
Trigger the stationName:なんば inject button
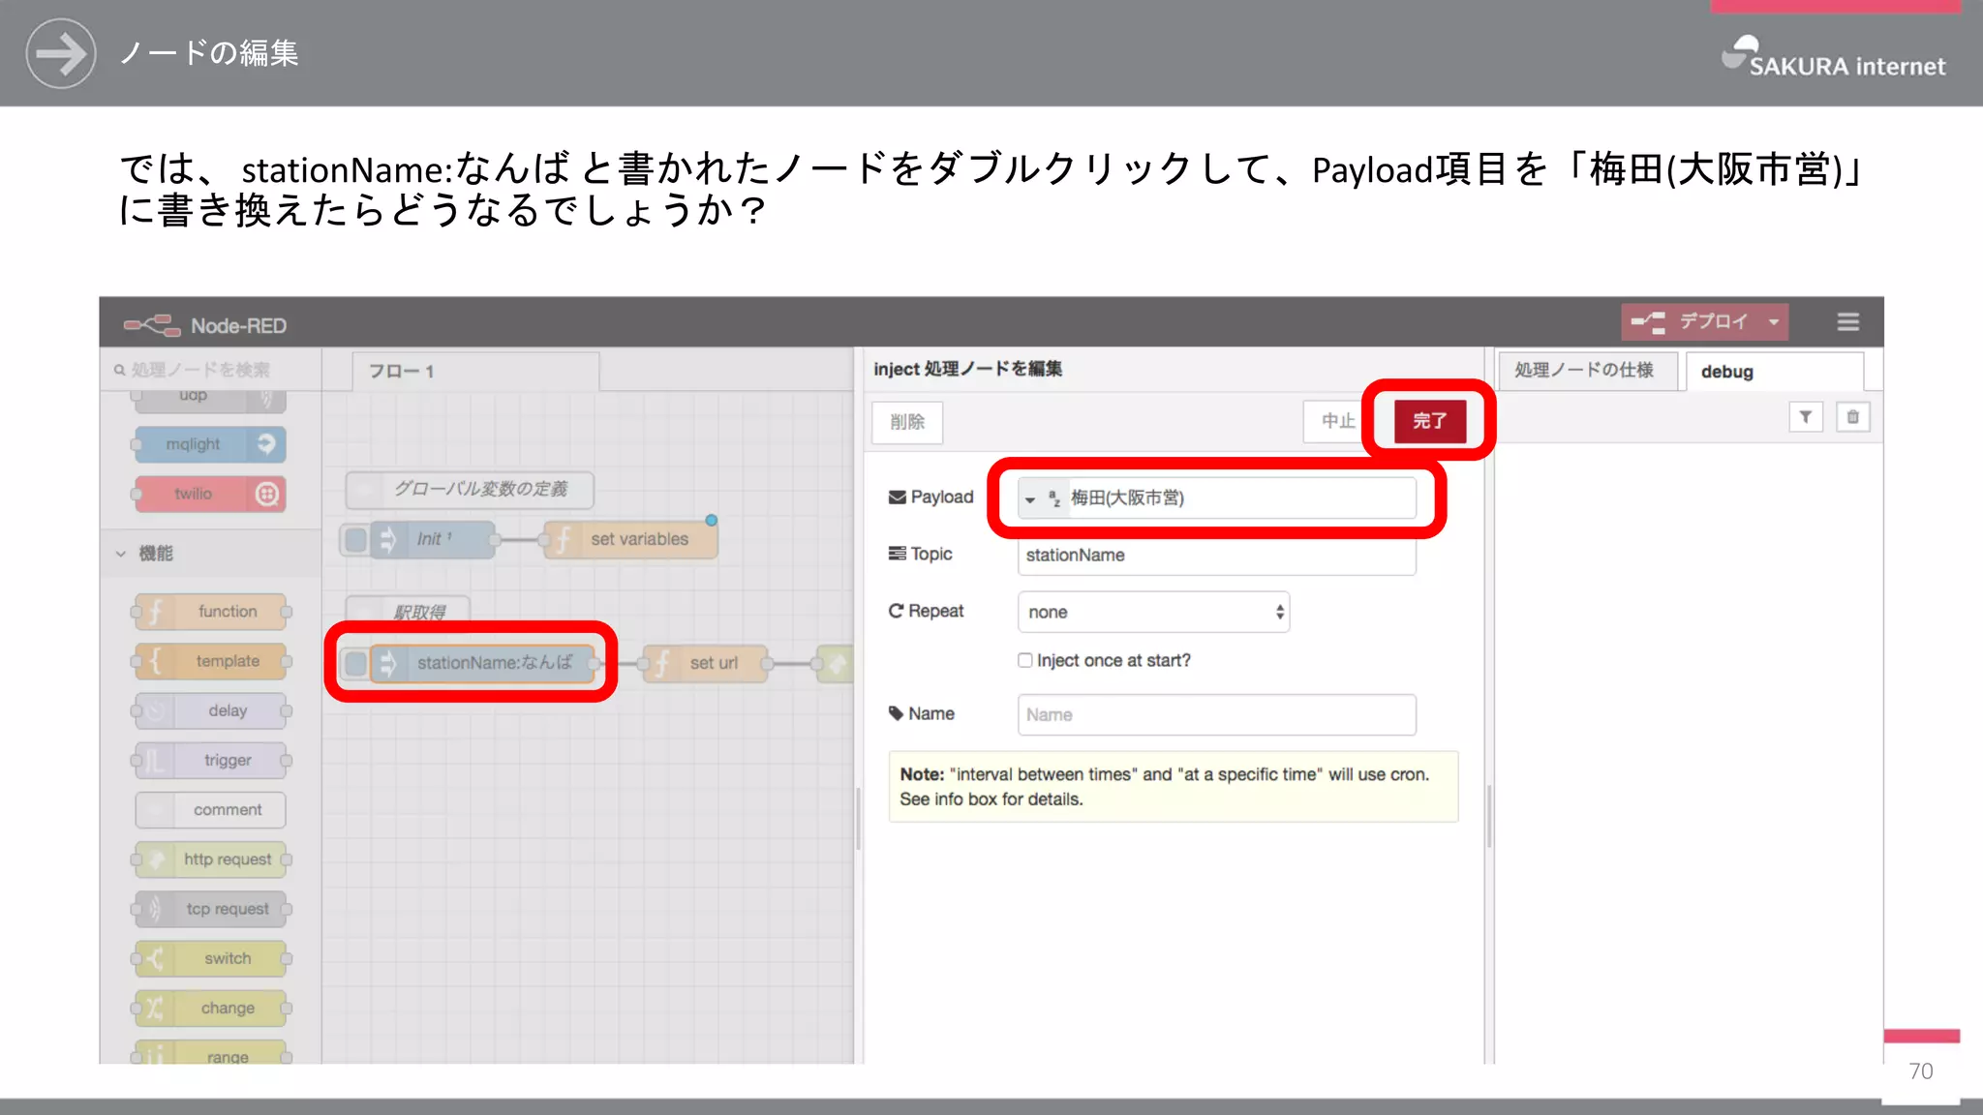[355, 663]
